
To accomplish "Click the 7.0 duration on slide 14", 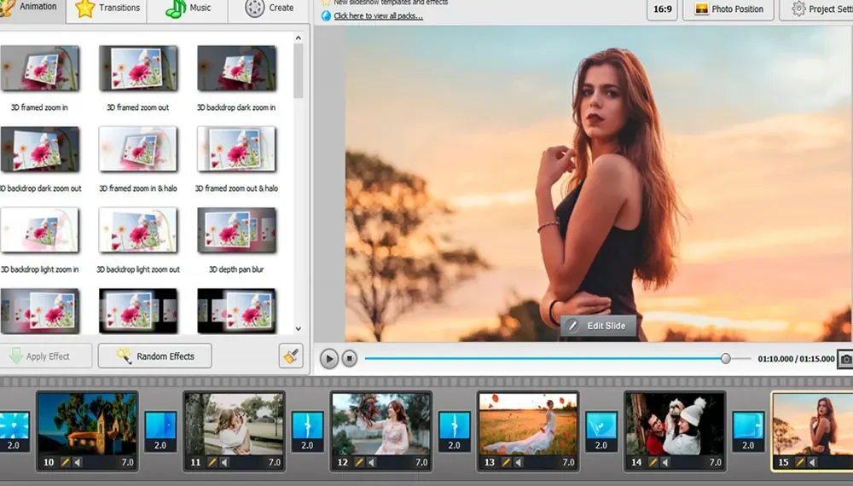I will coord(716,463).
